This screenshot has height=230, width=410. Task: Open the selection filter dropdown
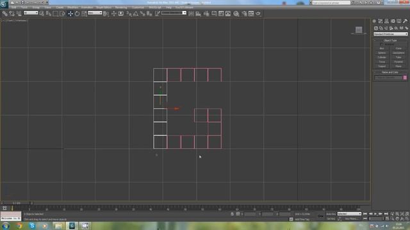click(31, 13)
